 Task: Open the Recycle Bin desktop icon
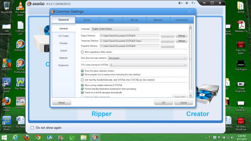[7, 8]
